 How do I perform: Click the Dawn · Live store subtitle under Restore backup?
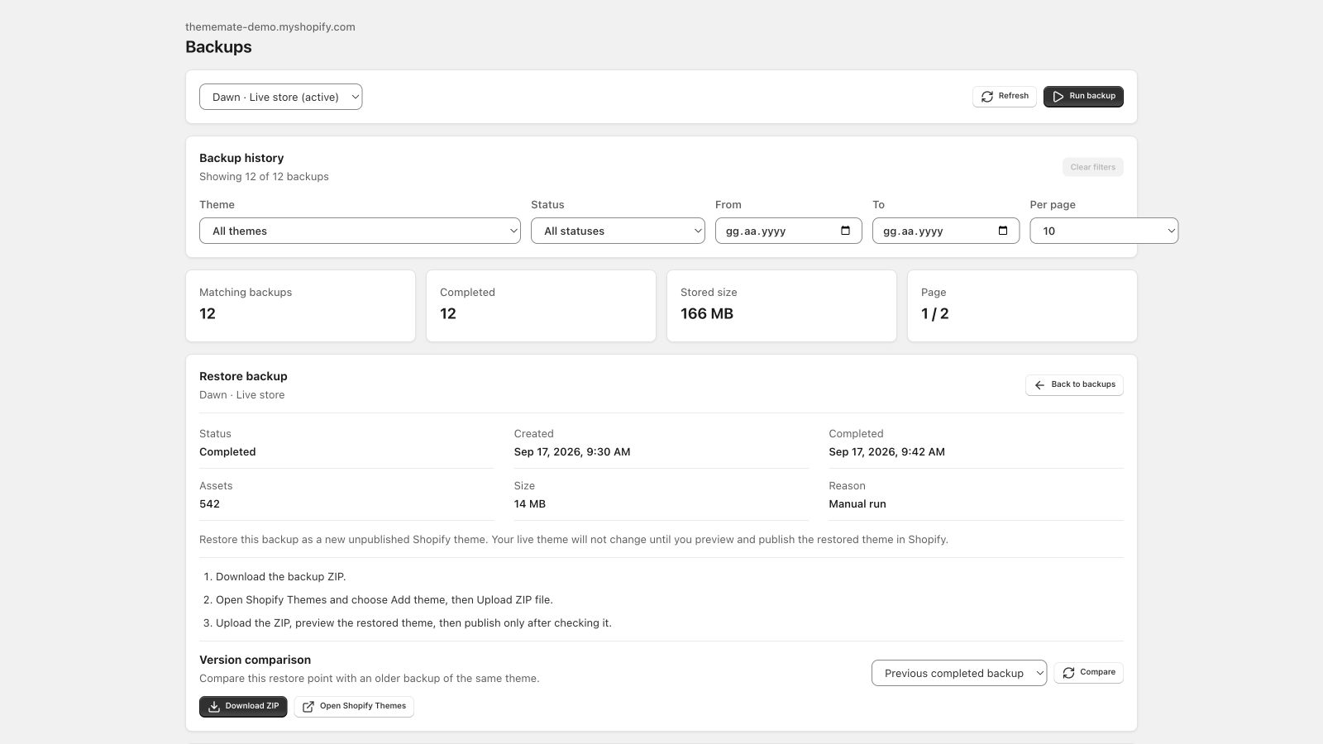pyautogui.click(x=241, y=394)
